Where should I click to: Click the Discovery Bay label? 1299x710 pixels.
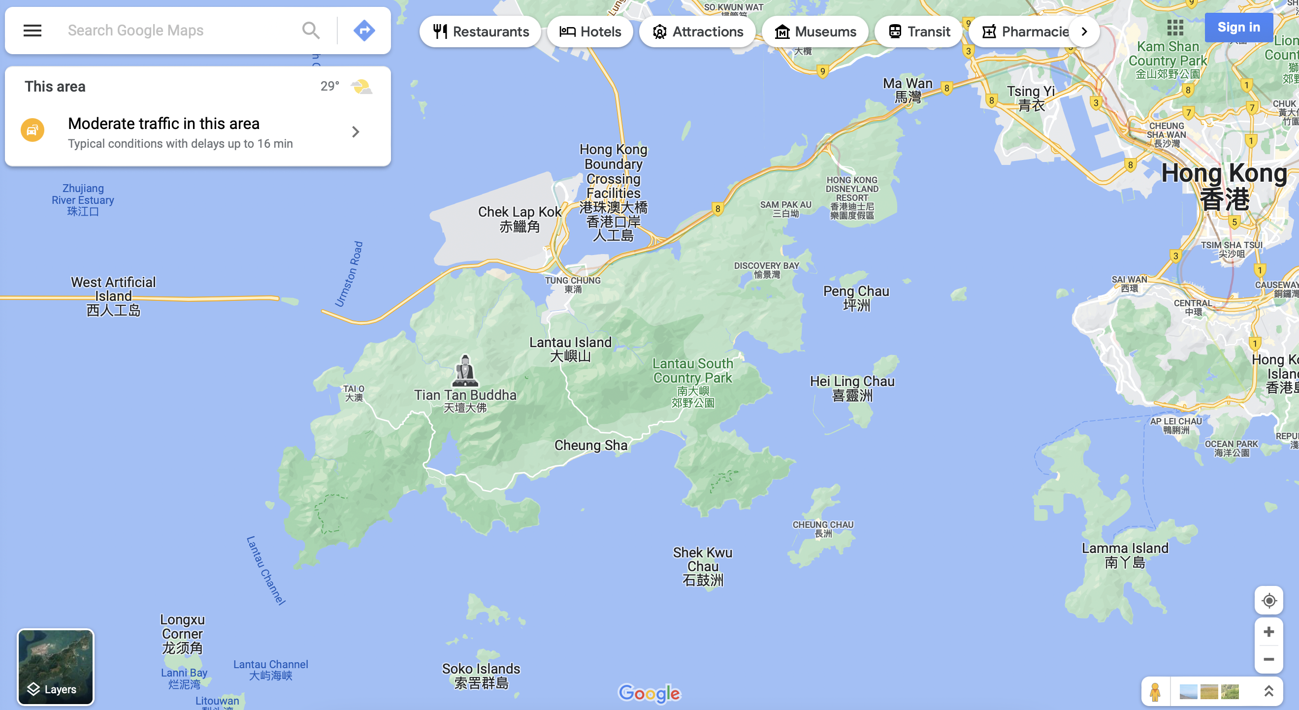[767, 270]
